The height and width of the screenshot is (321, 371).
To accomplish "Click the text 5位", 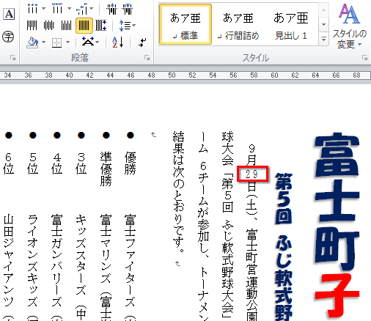I will 33,163.
